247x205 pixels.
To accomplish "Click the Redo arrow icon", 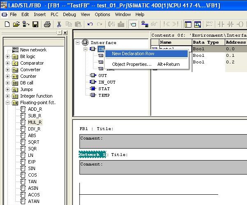I will coord(99,24).
